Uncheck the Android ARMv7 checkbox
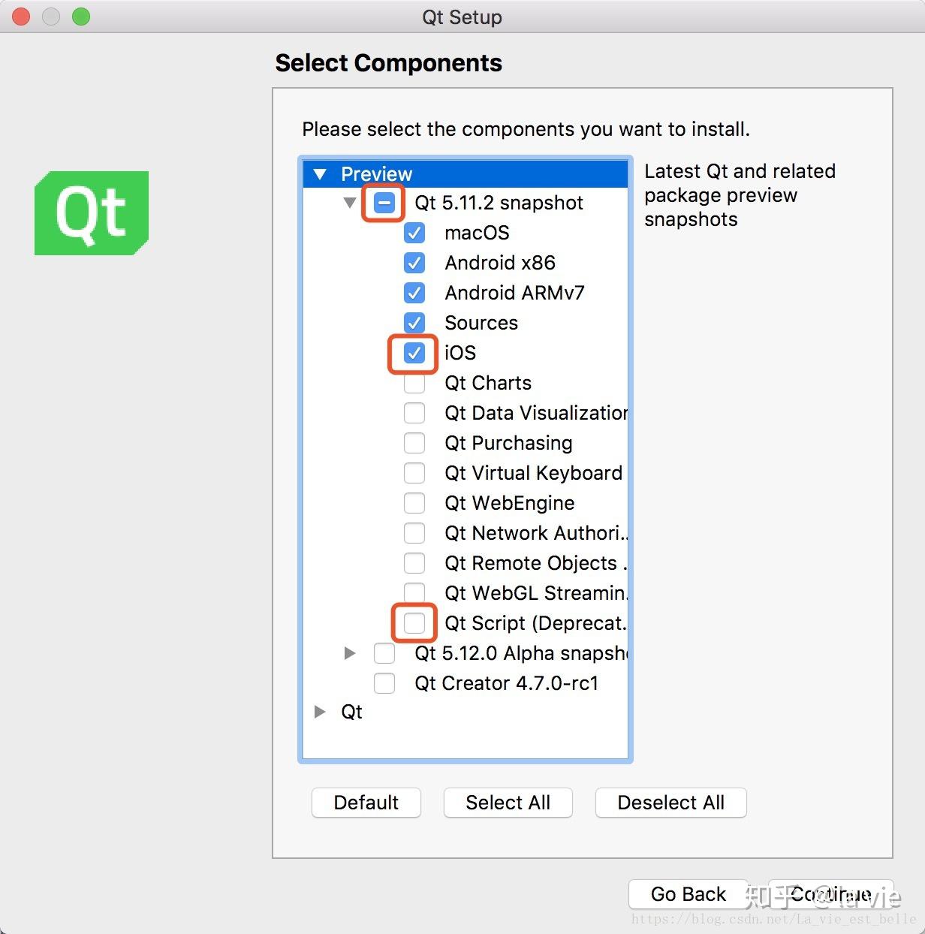Image resolution: width=925 pixels, height=934 pixels. (414, 293)
